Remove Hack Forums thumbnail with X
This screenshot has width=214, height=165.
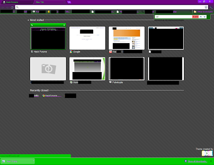pyautogui.click(x=64, y=25)
